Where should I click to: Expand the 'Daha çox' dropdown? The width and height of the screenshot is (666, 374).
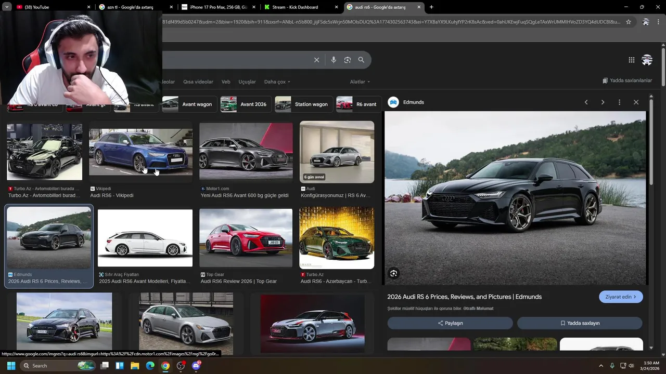(x=277, y=82)
